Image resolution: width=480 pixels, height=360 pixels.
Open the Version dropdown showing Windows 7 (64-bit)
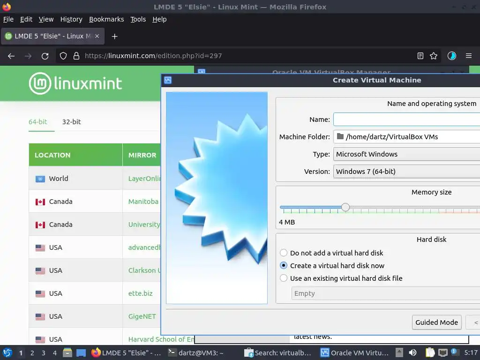(x=406, y=172)
